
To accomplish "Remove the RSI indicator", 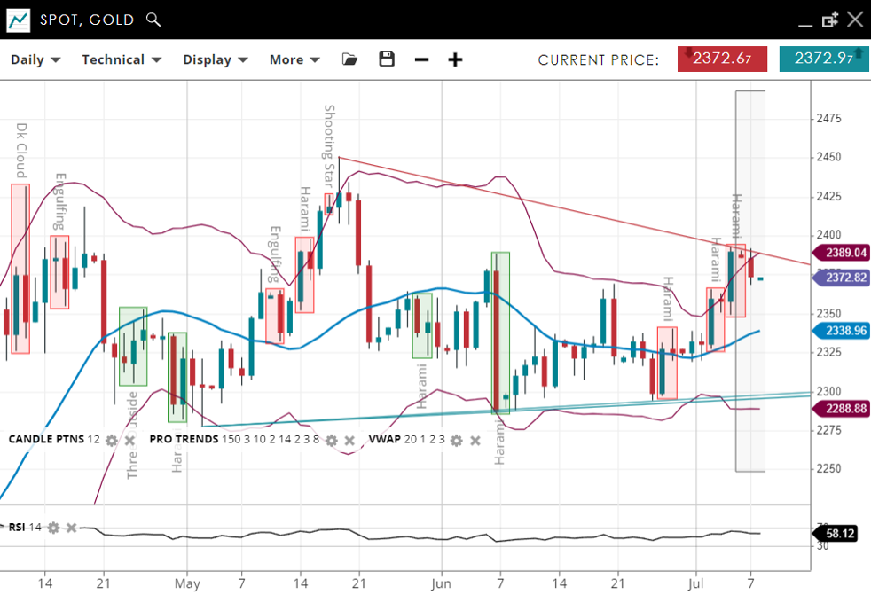I will coord(72,528).
